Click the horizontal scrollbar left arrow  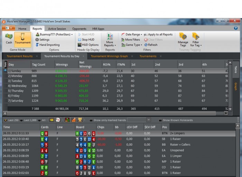coord(5,113)
